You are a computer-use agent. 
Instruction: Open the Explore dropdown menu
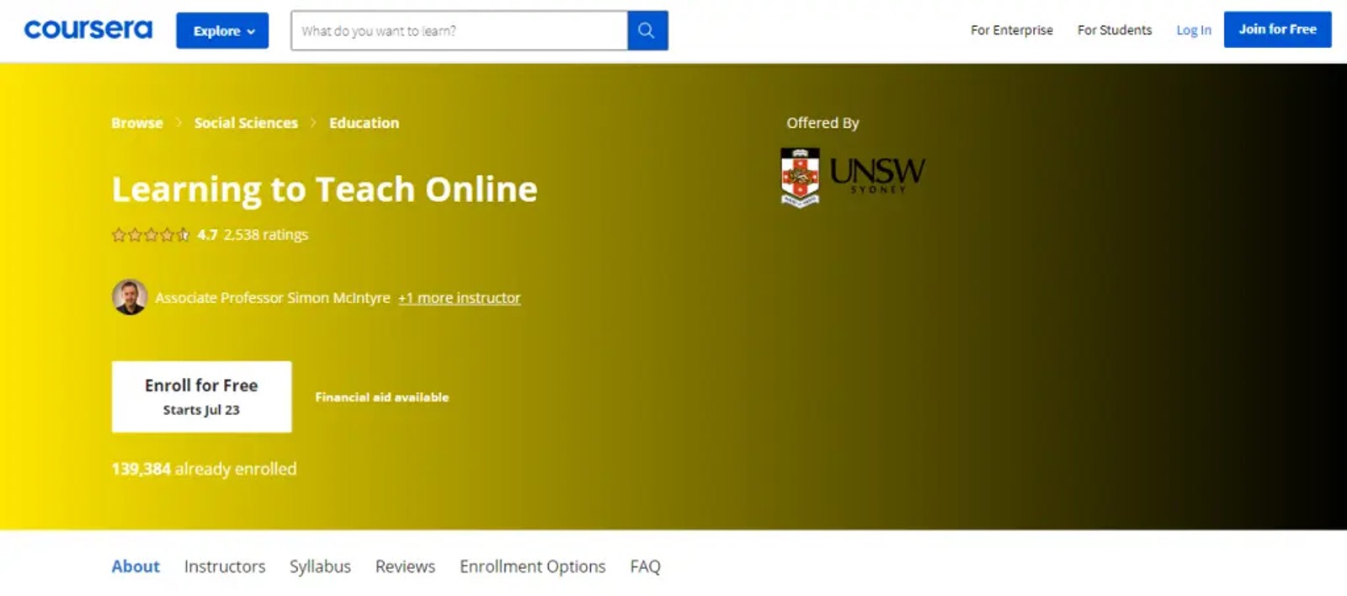tap(222, 30)
